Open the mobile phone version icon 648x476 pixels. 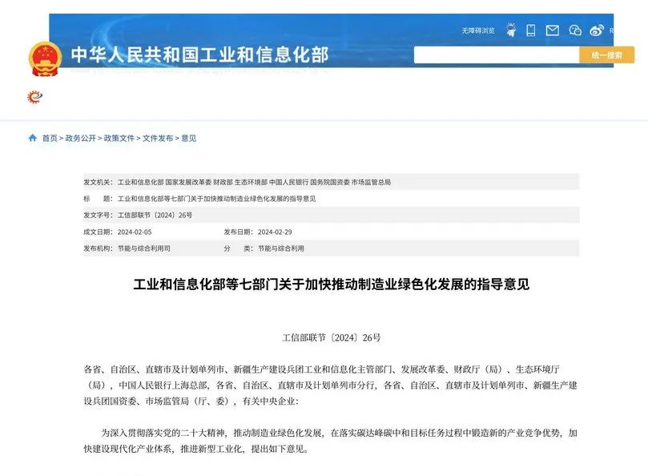[531, 30]
